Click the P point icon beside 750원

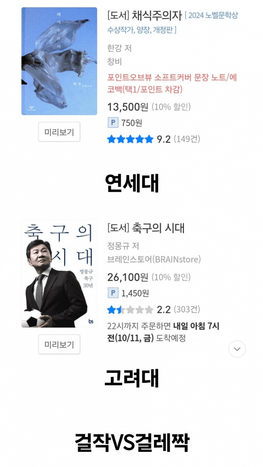(x=113, y=123)
